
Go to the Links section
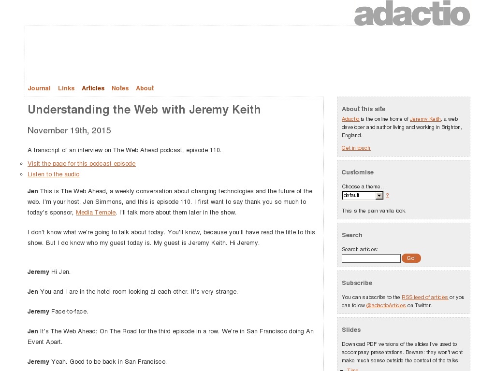[x=66, y=88]
